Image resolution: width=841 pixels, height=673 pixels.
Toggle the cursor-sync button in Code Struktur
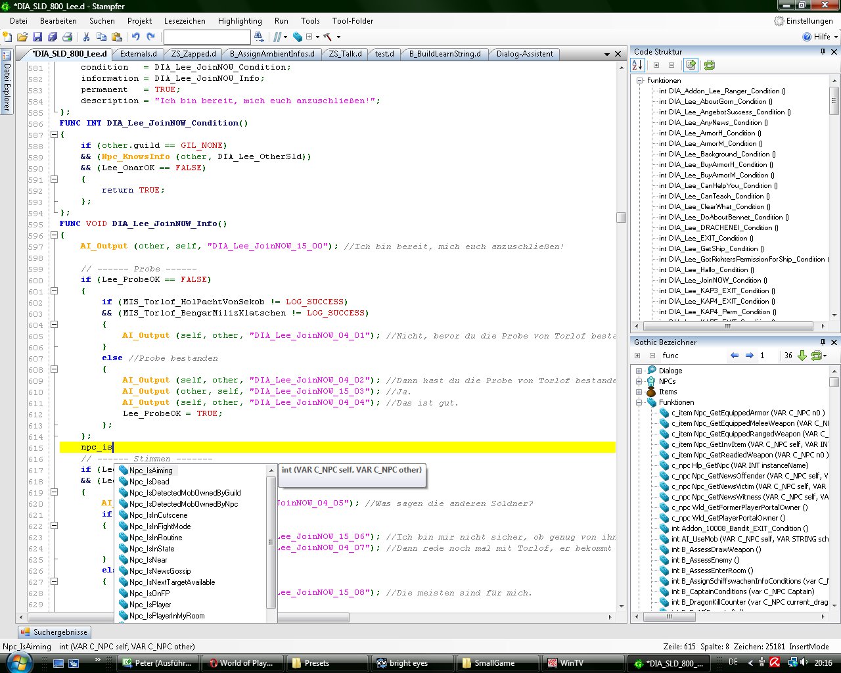click(691, 65)
